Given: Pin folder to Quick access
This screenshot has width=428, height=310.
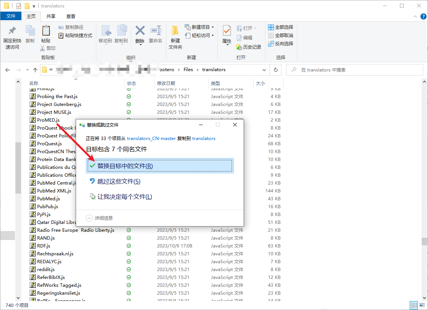Looking at the screenshot, I should point(12,37).
